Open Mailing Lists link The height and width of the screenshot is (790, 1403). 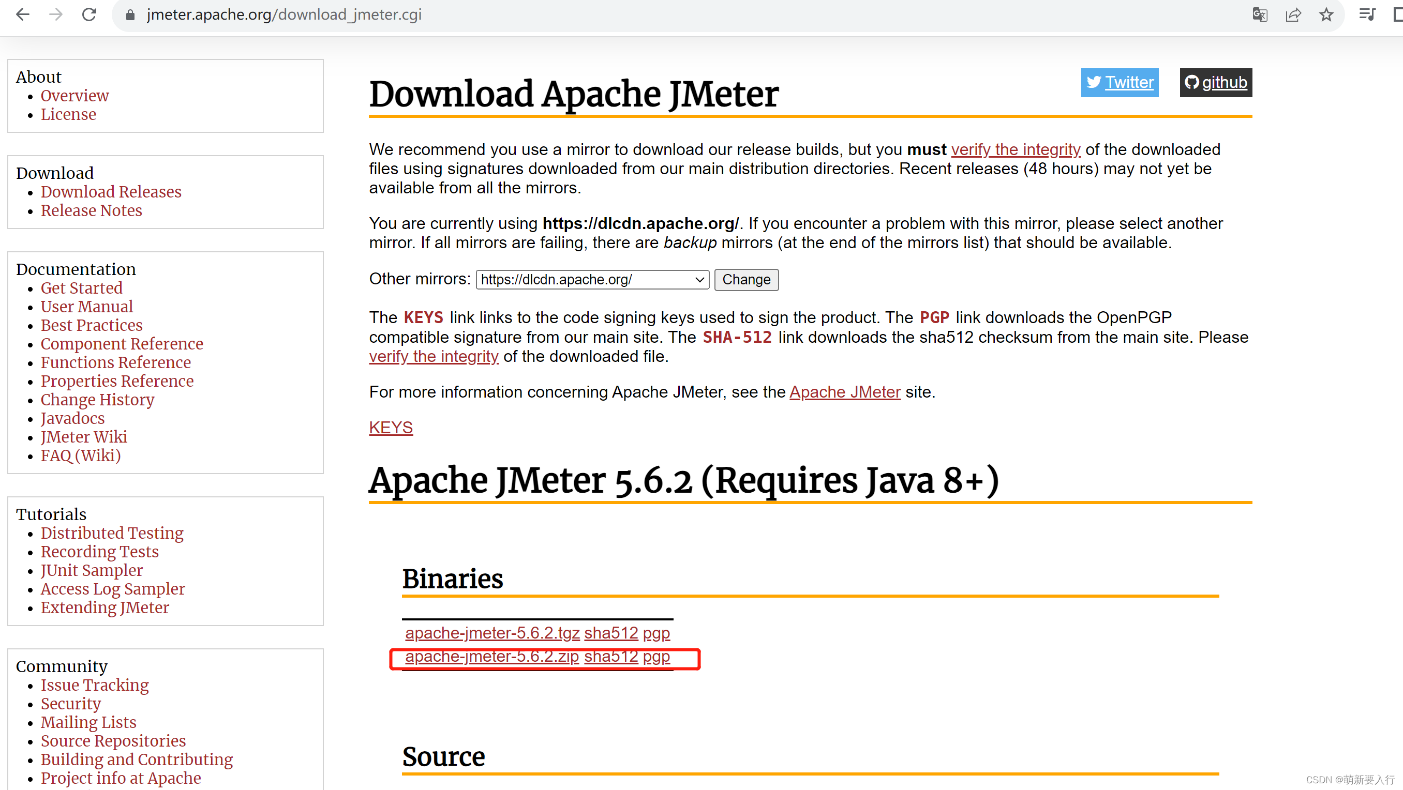click(x=88, y=722)
